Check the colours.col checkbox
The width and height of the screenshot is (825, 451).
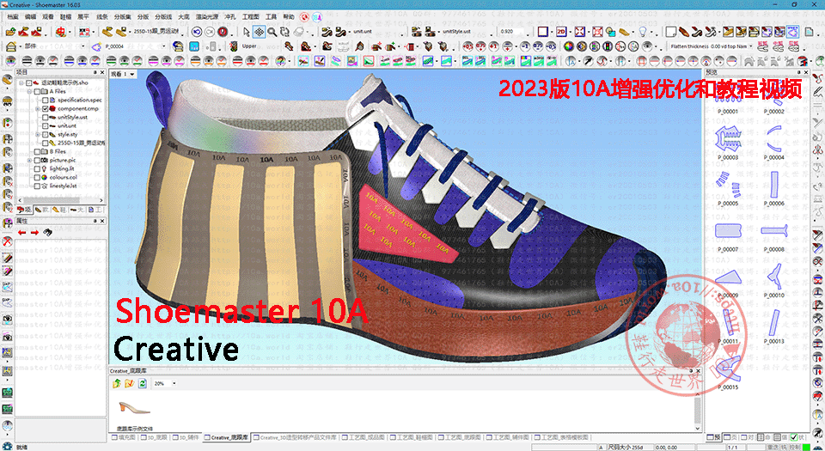point(37,178)
